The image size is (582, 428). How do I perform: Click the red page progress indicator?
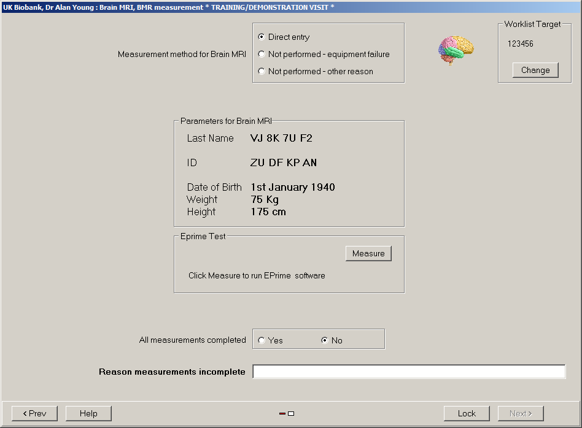pyautogui.click(x=282, y=414)
